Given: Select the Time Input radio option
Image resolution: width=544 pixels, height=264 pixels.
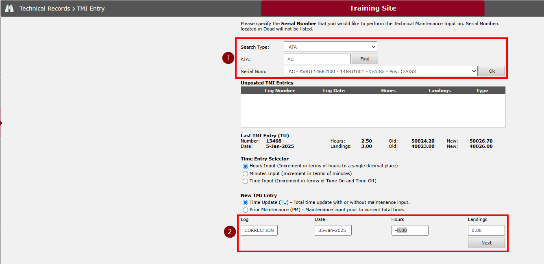Looking at the screenshot, I should click(245, 181).
